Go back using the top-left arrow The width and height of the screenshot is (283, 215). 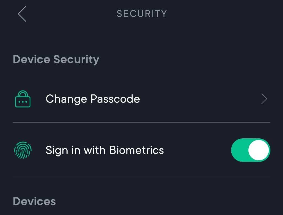coord(22,14)
